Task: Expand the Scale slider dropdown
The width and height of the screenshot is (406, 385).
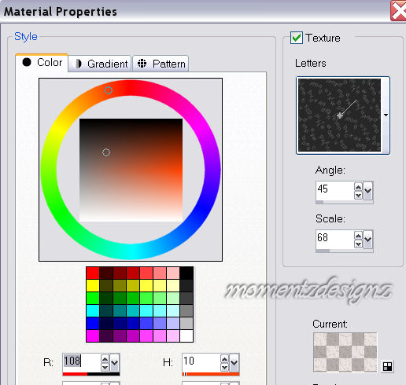Action: click(x=367, y=240)
